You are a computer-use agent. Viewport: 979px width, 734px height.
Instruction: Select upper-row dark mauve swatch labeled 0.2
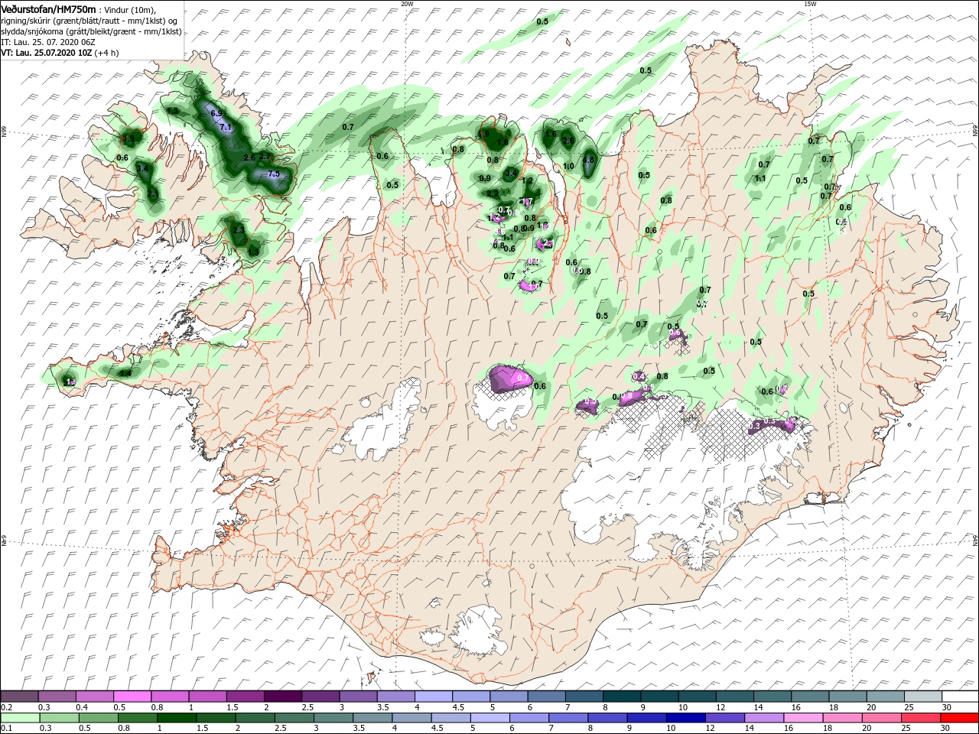[19, 697]
